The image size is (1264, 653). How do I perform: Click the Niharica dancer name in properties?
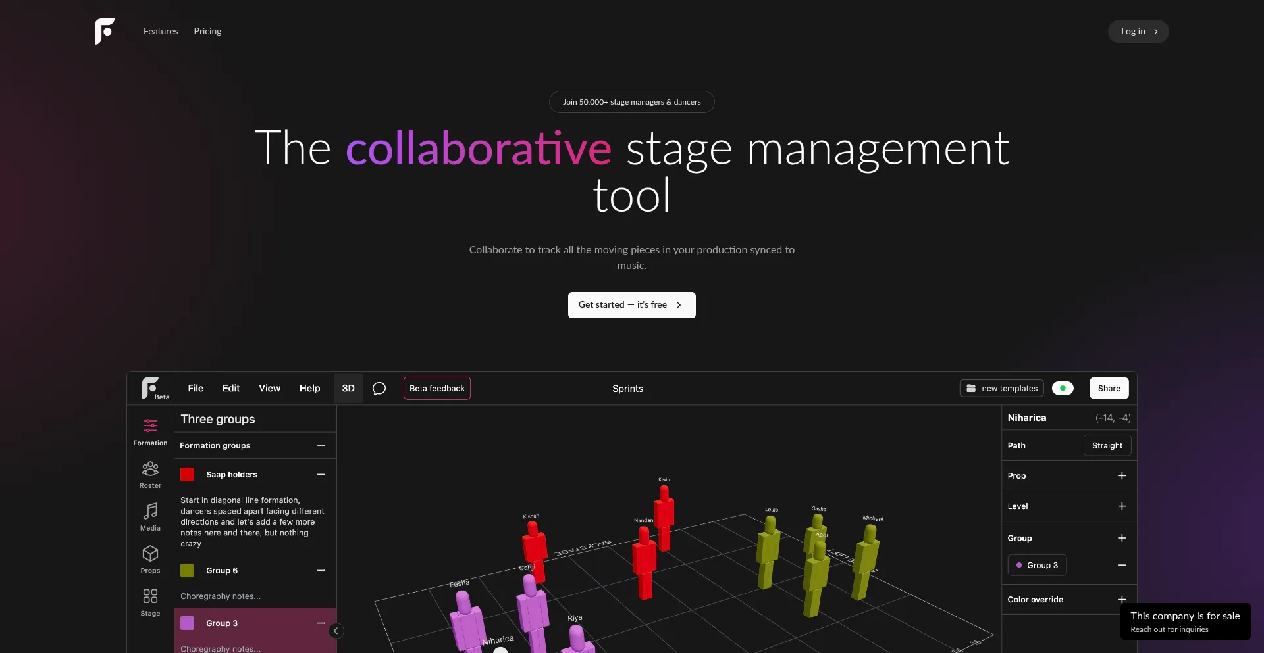click(x=1027, y=418)
